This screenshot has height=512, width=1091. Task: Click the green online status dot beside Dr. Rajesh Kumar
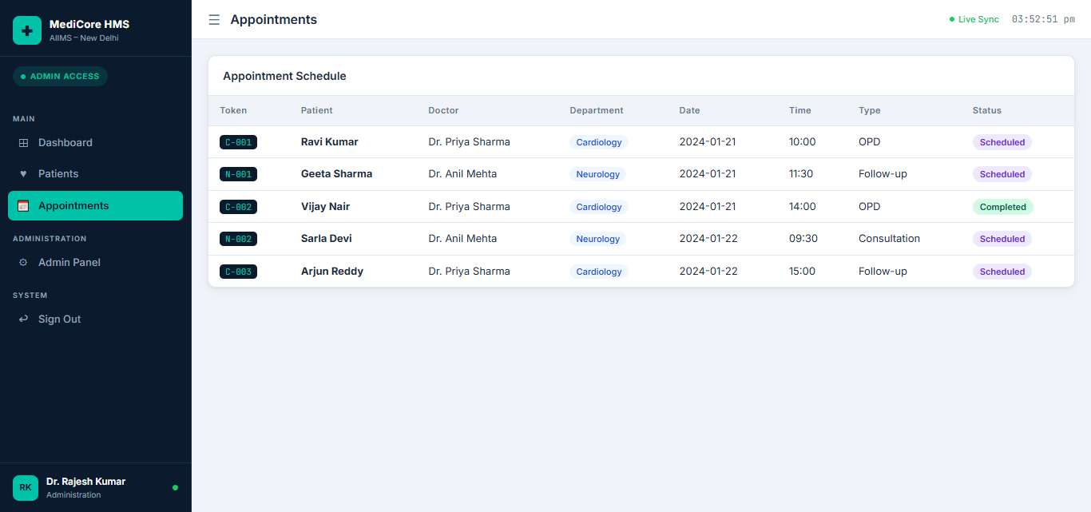pos(176,487)
